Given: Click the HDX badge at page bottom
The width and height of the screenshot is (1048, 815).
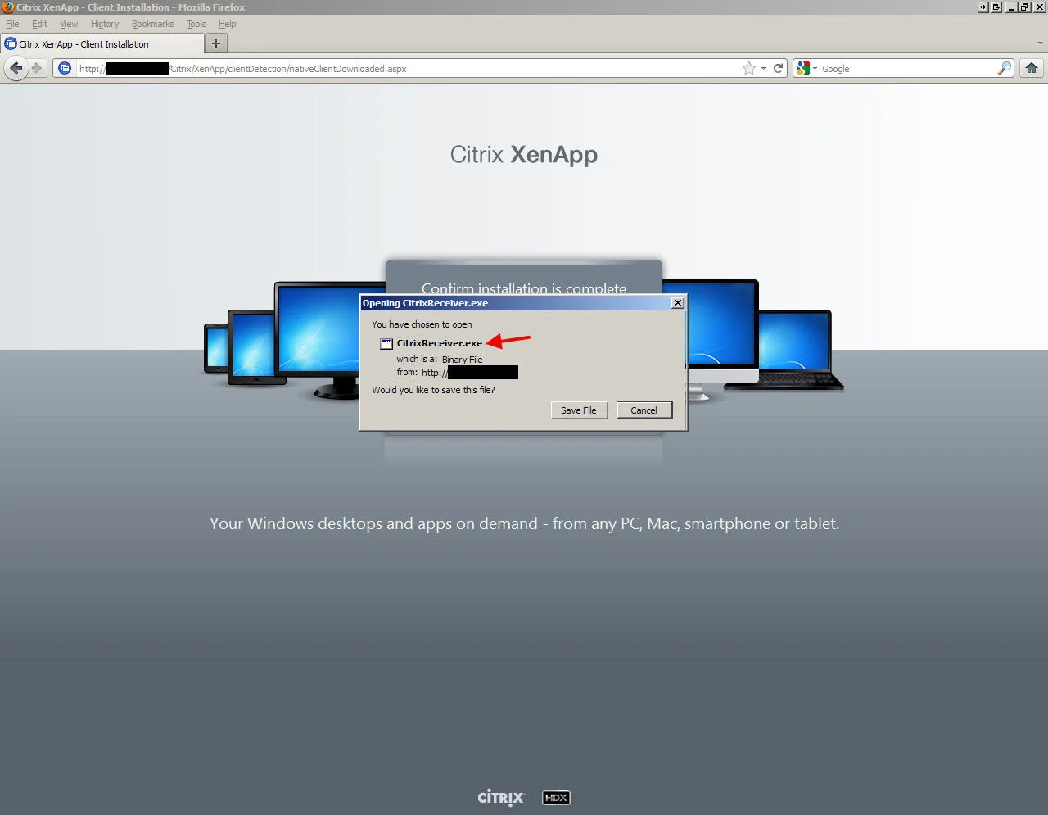Looking at the screenshot, I should point(556,797).
